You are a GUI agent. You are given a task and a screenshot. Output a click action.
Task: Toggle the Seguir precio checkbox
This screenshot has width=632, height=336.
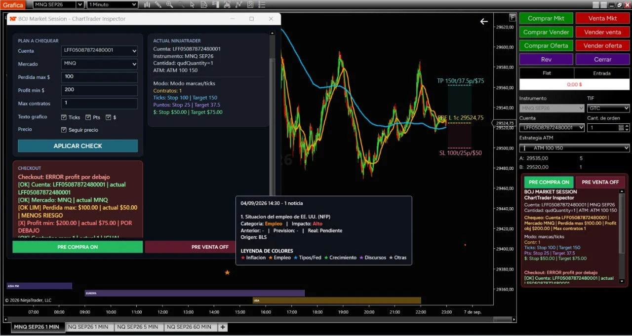tap(64, 130)
